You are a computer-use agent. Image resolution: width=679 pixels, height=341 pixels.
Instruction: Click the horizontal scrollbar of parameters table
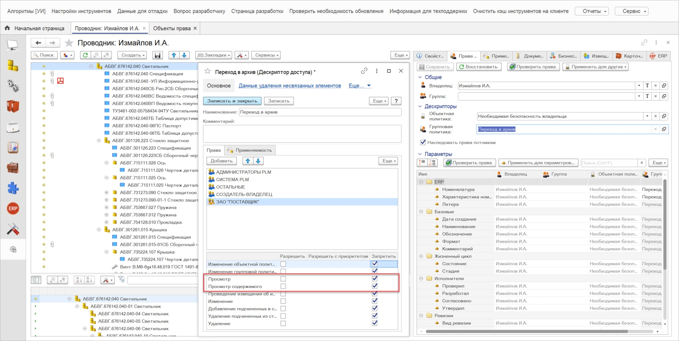(527, 331)
